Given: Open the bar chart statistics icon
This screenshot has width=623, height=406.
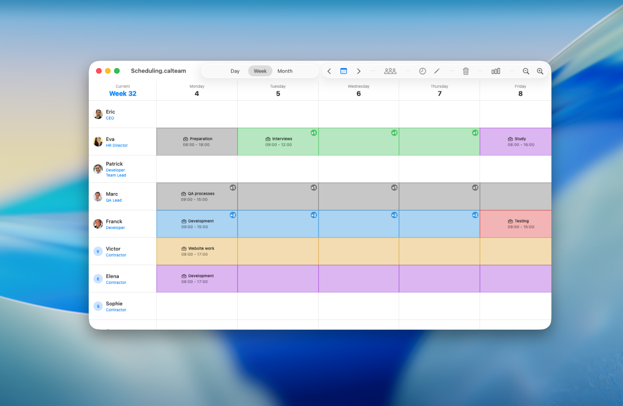Looking at the screenshot, I should 496,71.
